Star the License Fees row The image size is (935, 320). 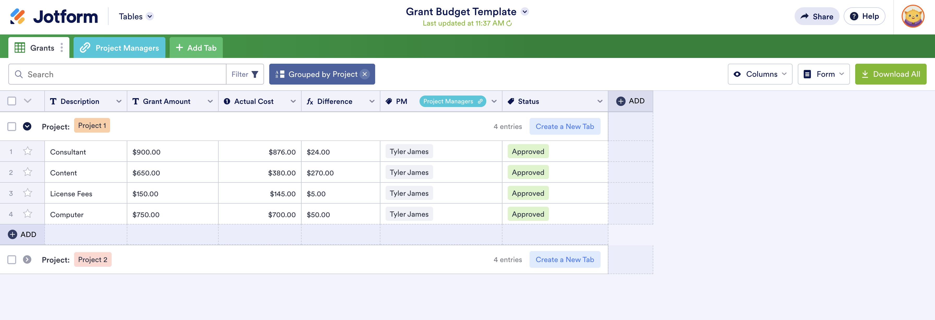[28, 193]
